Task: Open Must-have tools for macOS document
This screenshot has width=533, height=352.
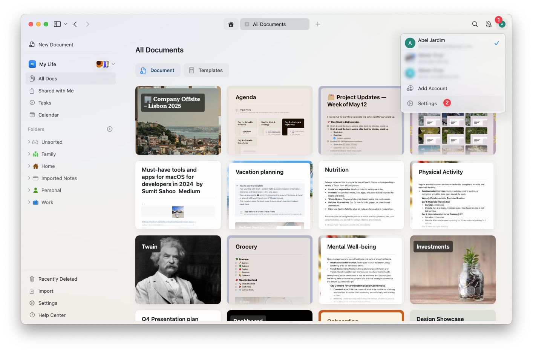Action: 178,195
